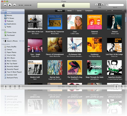Screen dimensions: 127x116
Task: Click the Play button
Action: pyautogui.click(x=10, y=5)
